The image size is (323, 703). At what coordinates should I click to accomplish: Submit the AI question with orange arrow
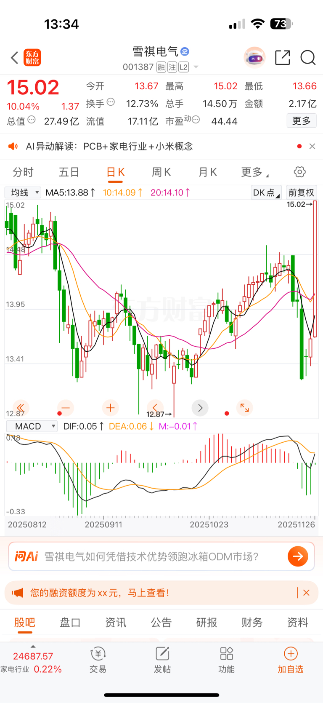(298, 556)
